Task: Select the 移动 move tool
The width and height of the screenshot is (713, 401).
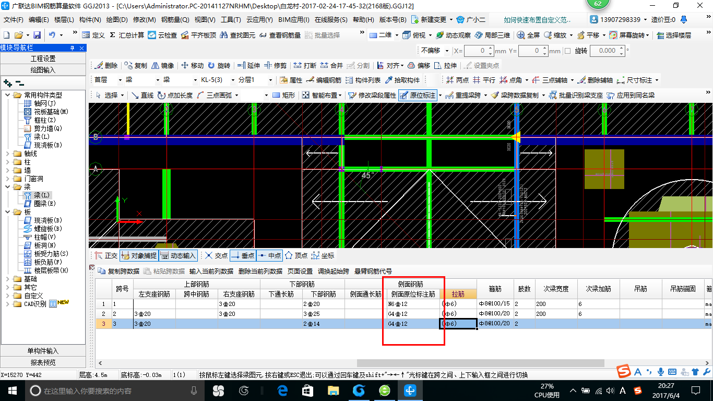Action: click(192, 65)
